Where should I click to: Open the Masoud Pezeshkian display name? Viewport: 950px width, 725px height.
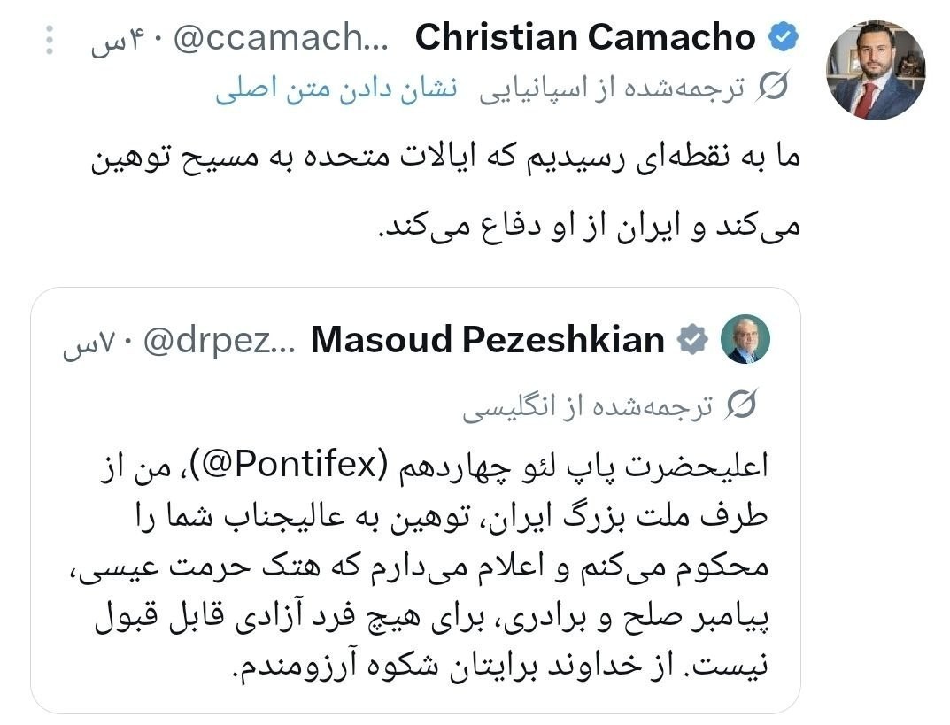point(488,340)
